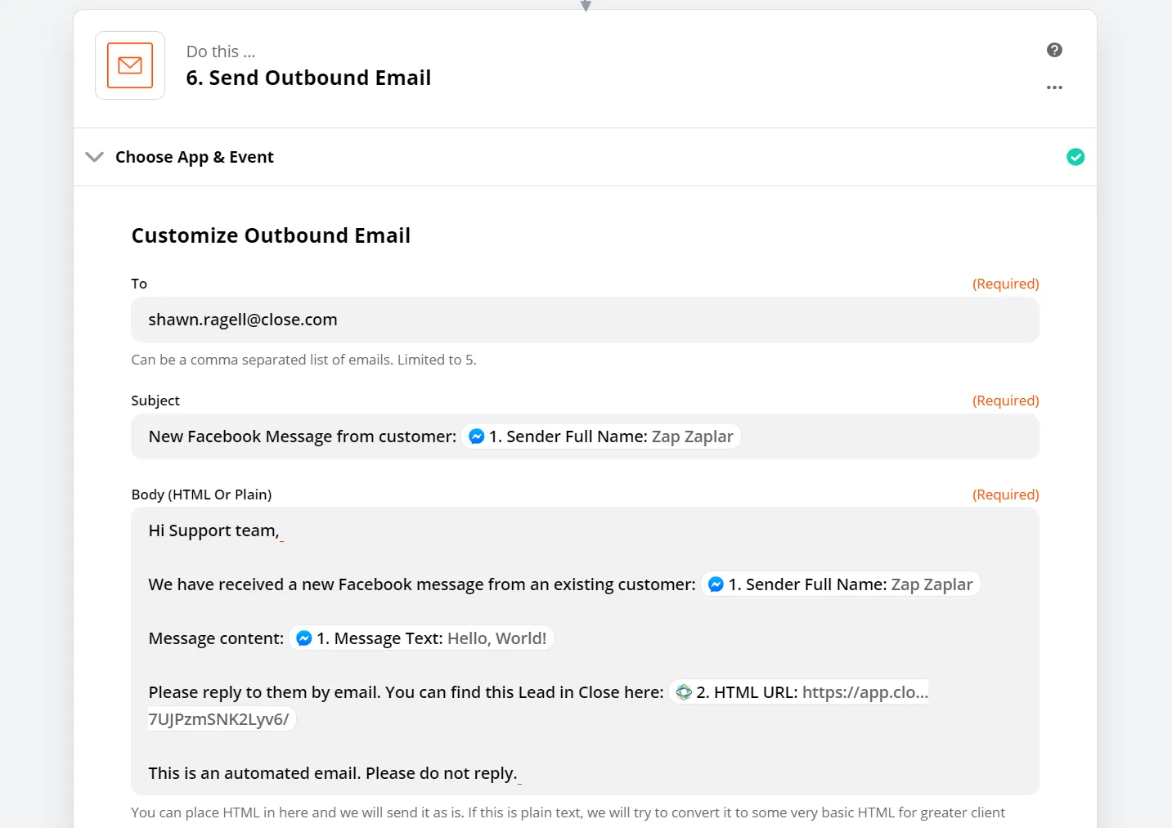Screen dimensions: 1172x828
Task: Click the 'Please reply to them by email' text
Action: (x=406, y=692)
